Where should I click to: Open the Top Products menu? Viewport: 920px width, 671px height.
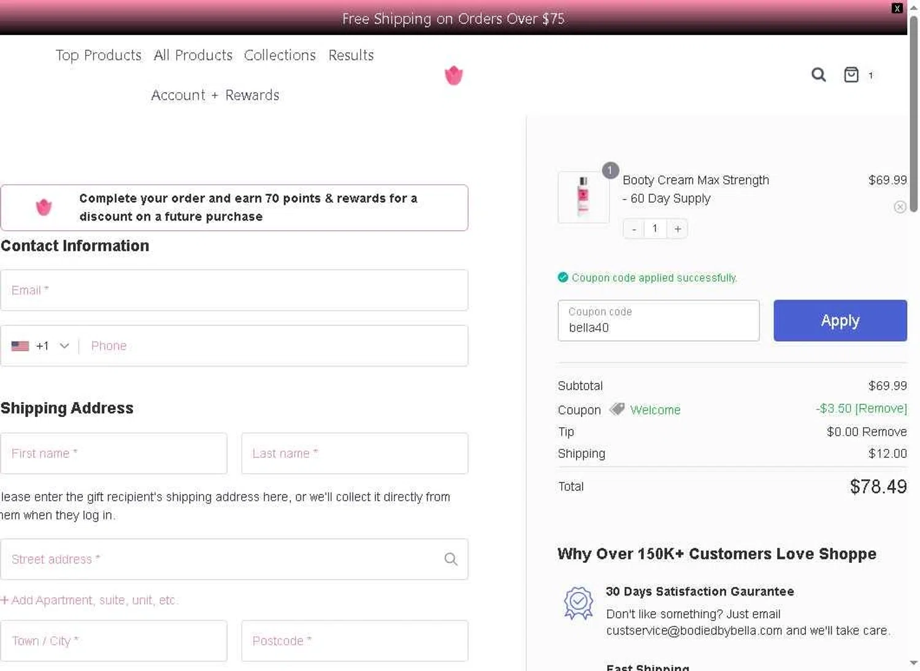[x=99, y=55]
